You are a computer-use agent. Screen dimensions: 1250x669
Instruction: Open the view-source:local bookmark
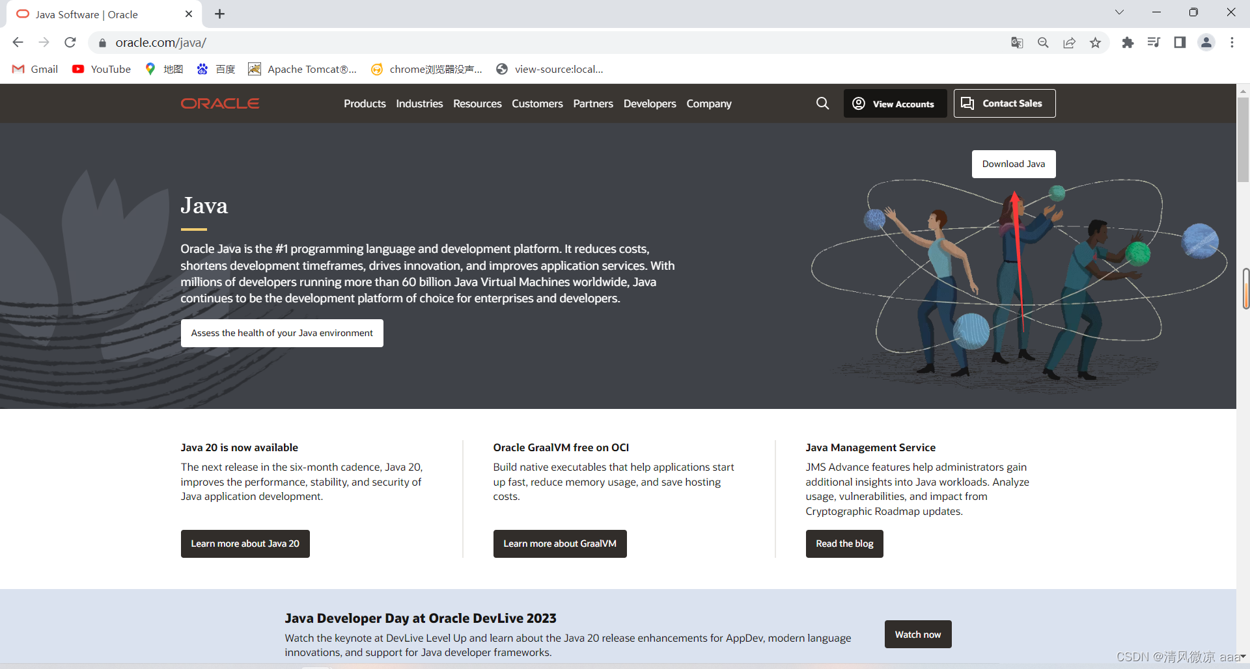point(549,69)
